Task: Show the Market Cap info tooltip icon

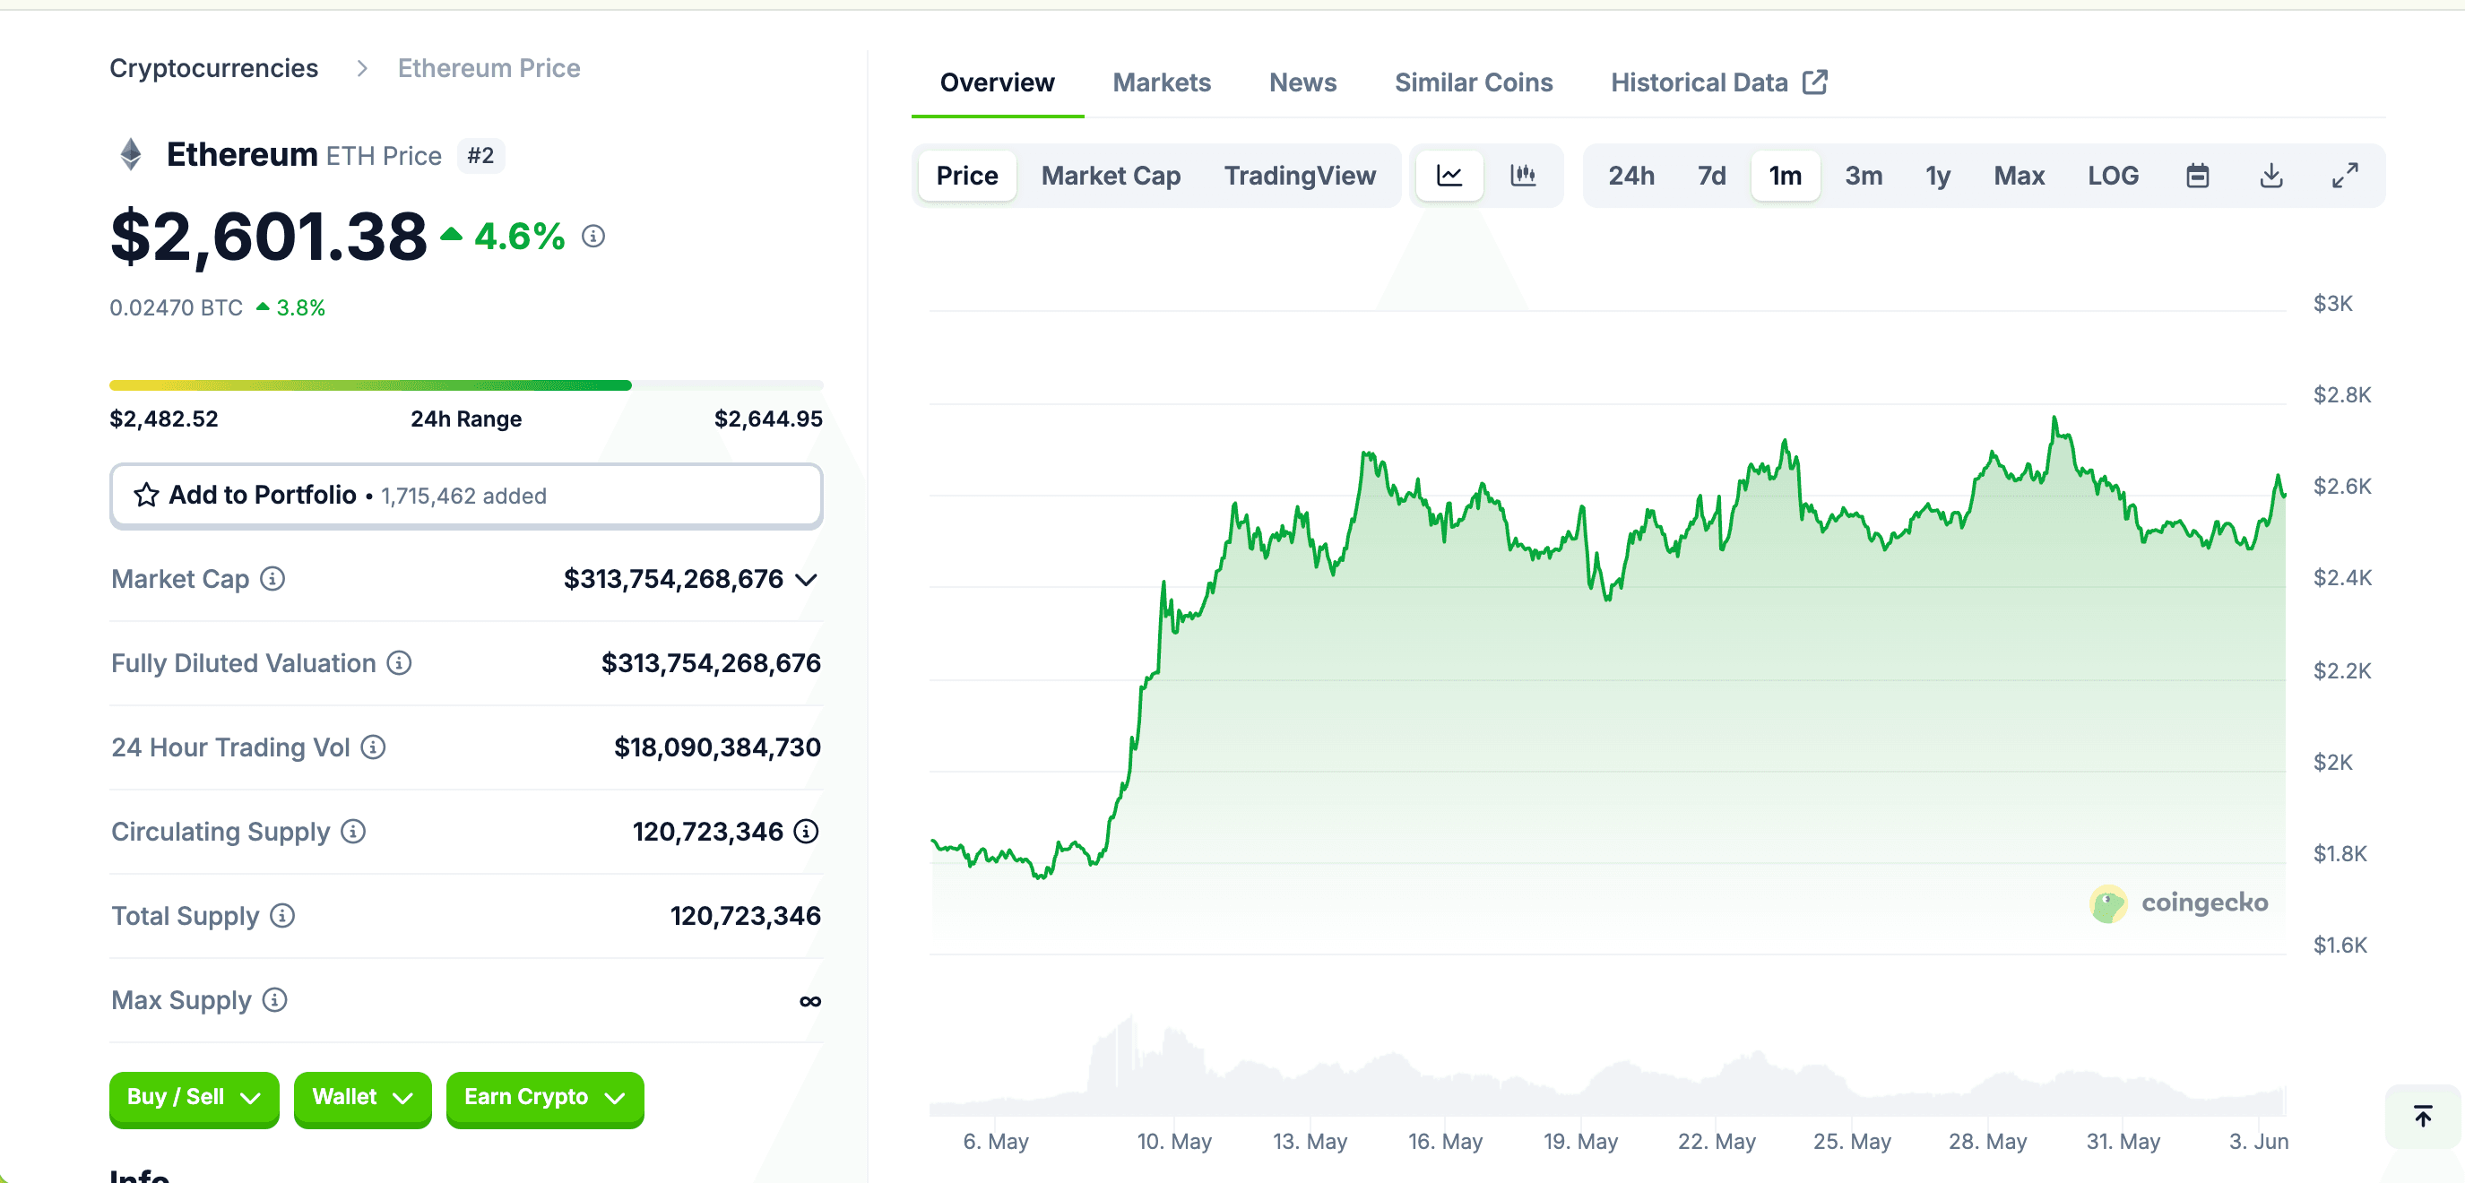Action: 272,578
